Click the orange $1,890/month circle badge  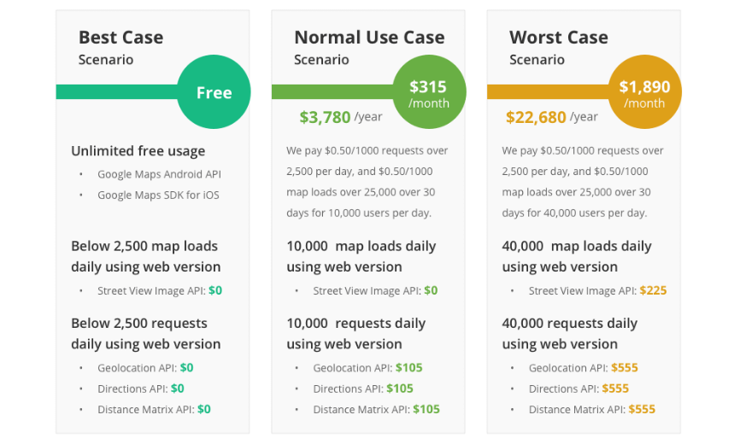pyautogui.click(x=644, y=94)
